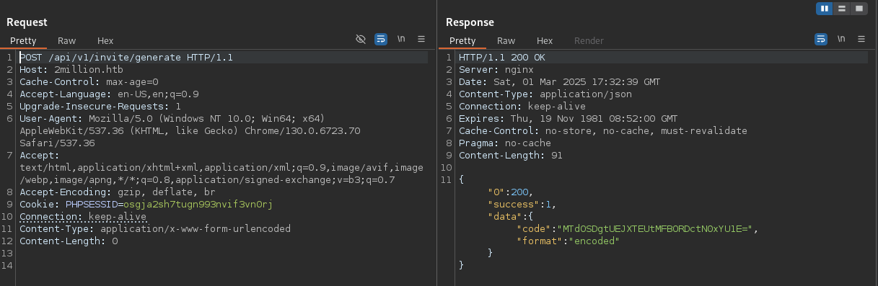The width and height of the screenshot is (878, 286).
Task: Click the request Connection: keep-alive header
Action: [x=83, y=216]
